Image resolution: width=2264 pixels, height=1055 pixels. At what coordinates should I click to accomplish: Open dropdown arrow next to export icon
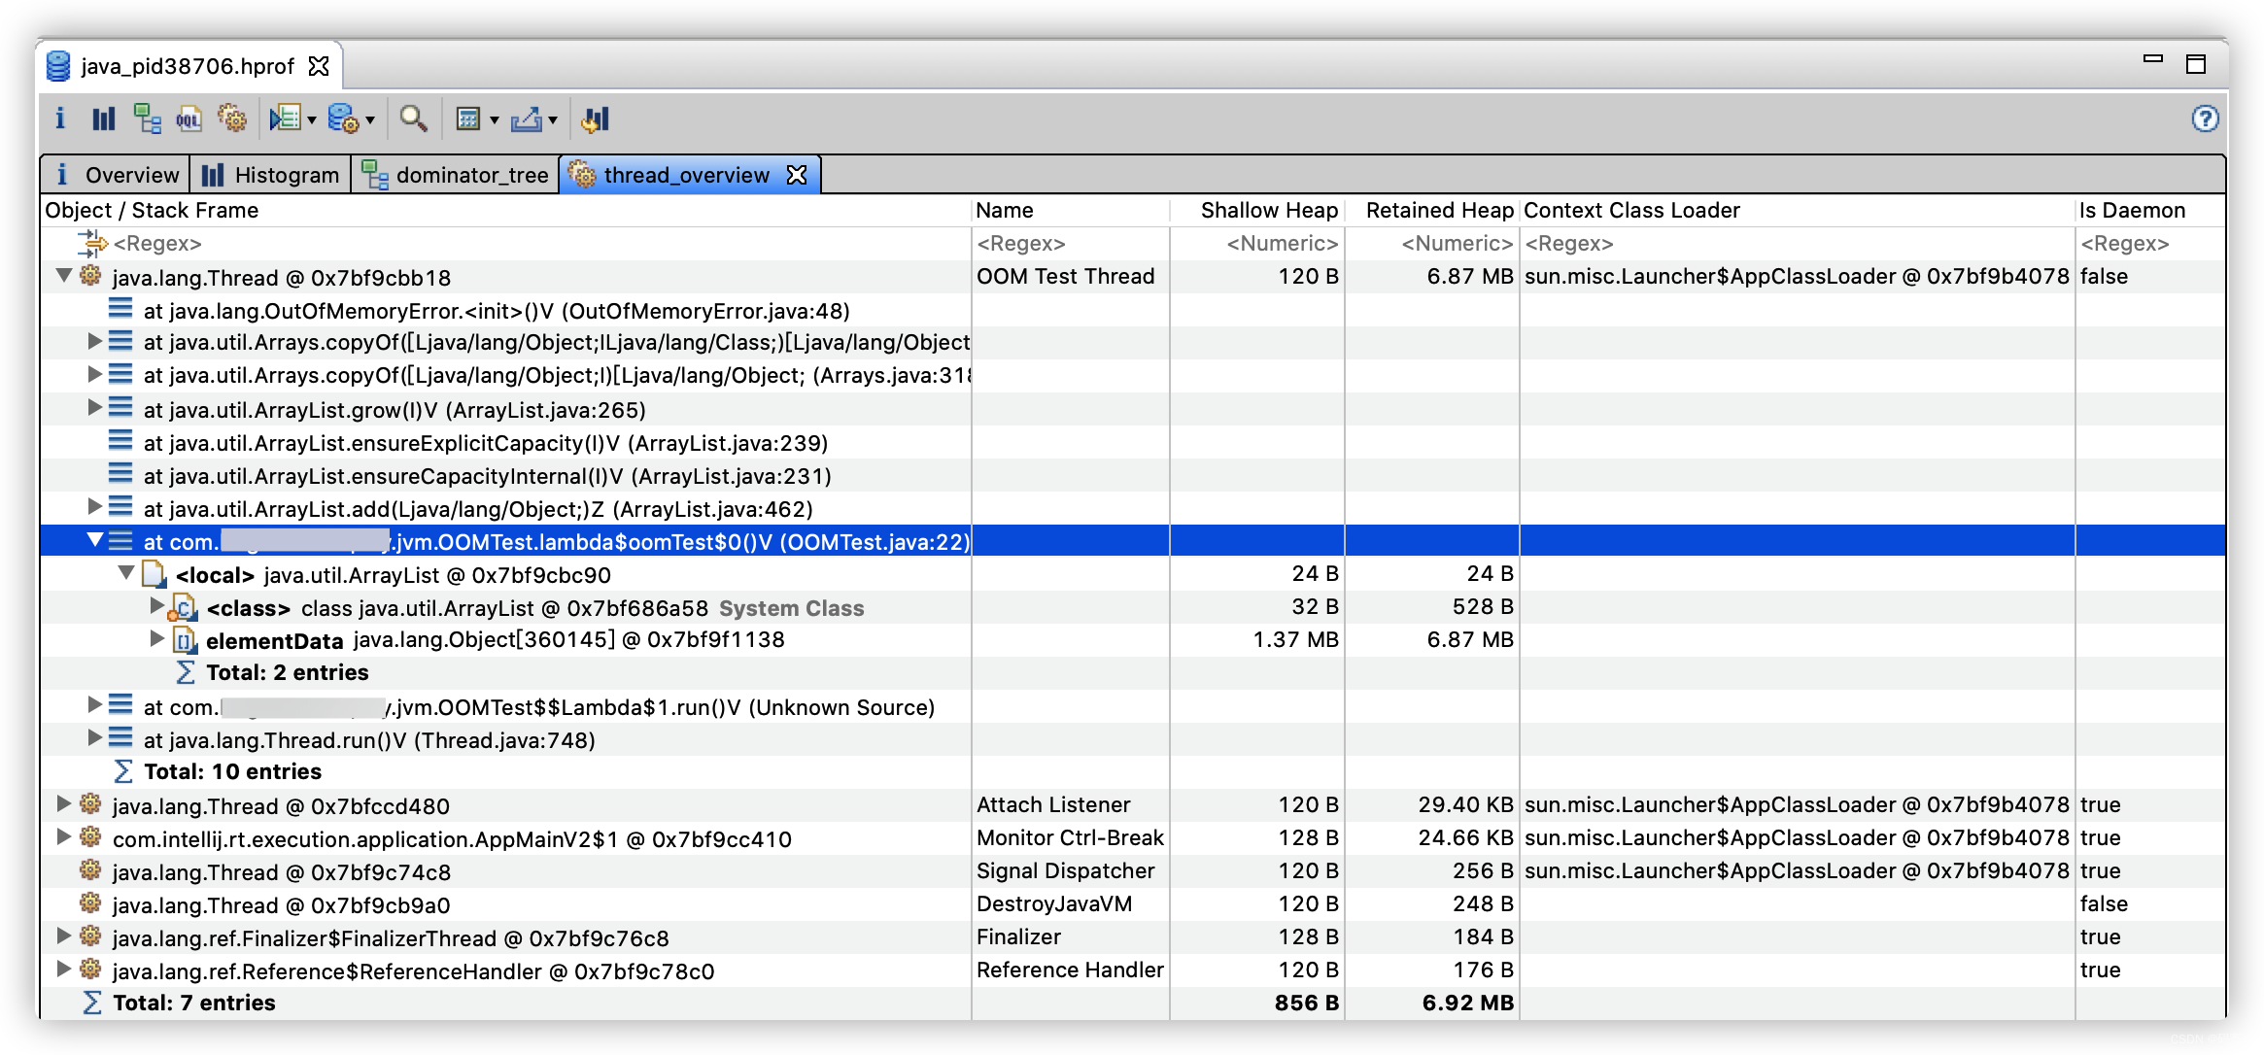click(552, 120)
